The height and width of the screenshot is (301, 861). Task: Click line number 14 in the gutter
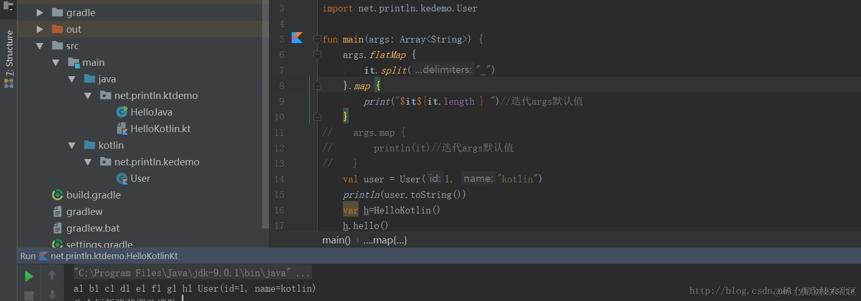279,179
